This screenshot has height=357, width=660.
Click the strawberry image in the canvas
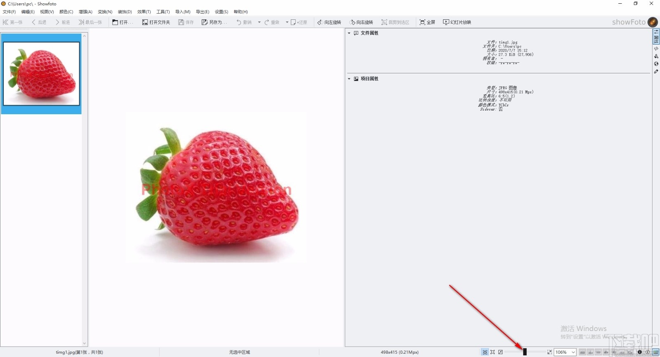[216, 187]
